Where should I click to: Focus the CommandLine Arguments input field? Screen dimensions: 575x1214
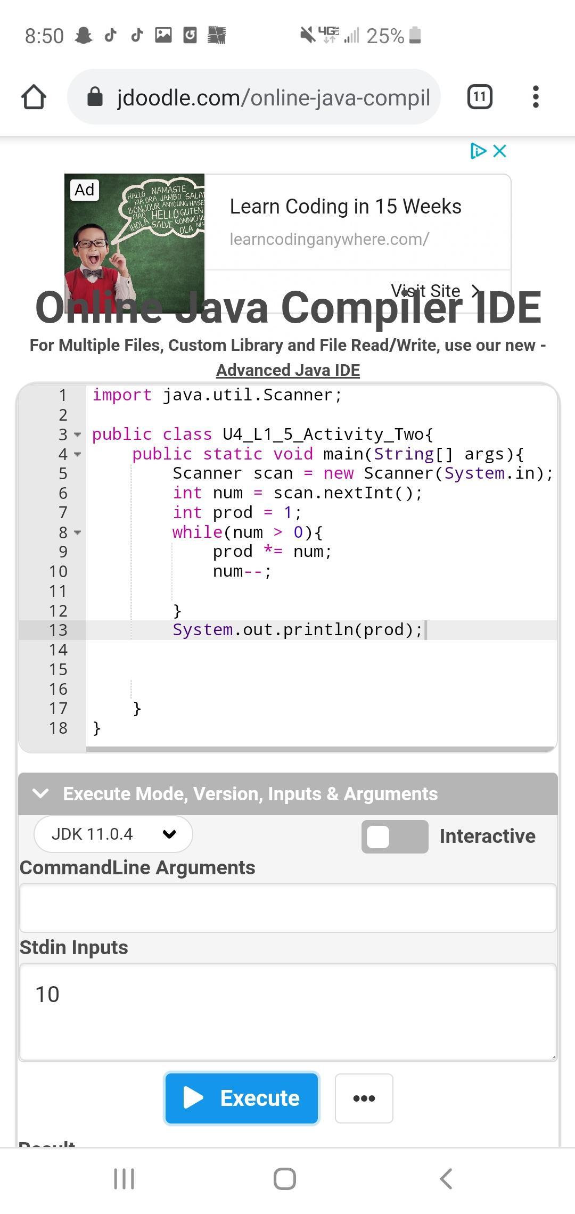tap(287, 908)
